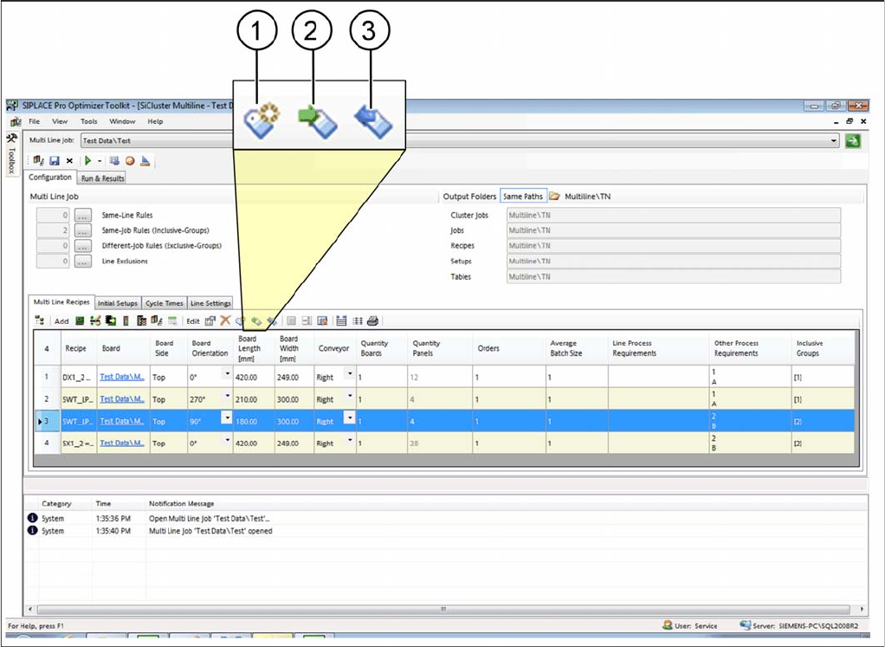
Task: Click the printer icon in recipes toolbar
Action: pyautogui.click(x=372, y=320)
